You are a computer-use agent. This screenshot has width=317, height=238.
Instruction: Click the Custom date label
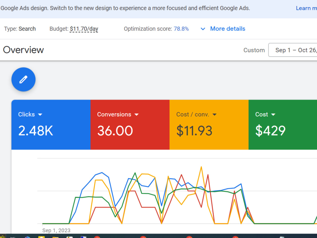tap(254, 50)
